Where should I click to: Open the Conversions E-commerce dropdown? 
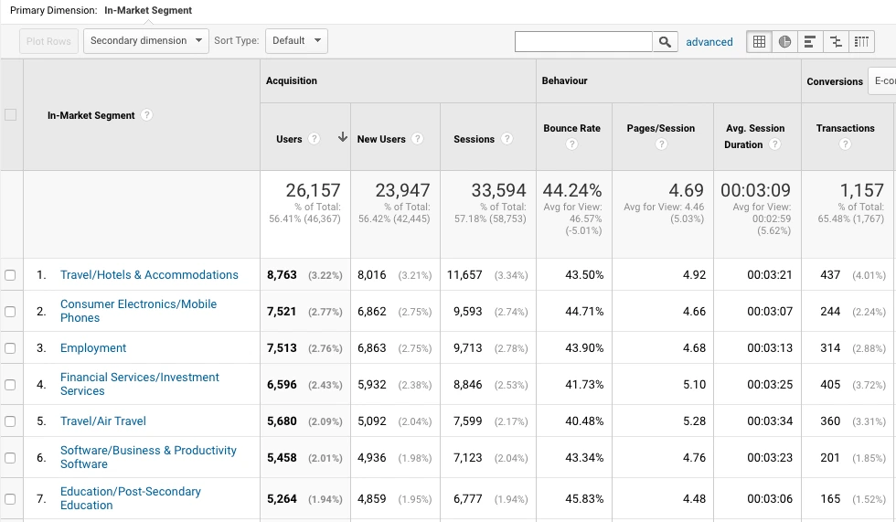tap(881, 81)
